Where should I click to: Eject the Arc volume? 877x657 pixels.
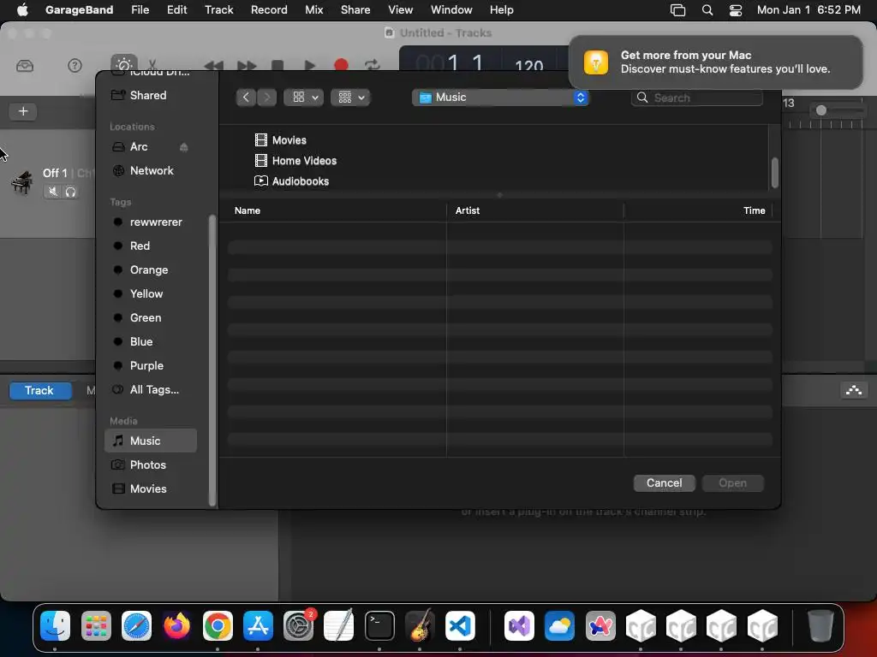click(x=183, y=147)
